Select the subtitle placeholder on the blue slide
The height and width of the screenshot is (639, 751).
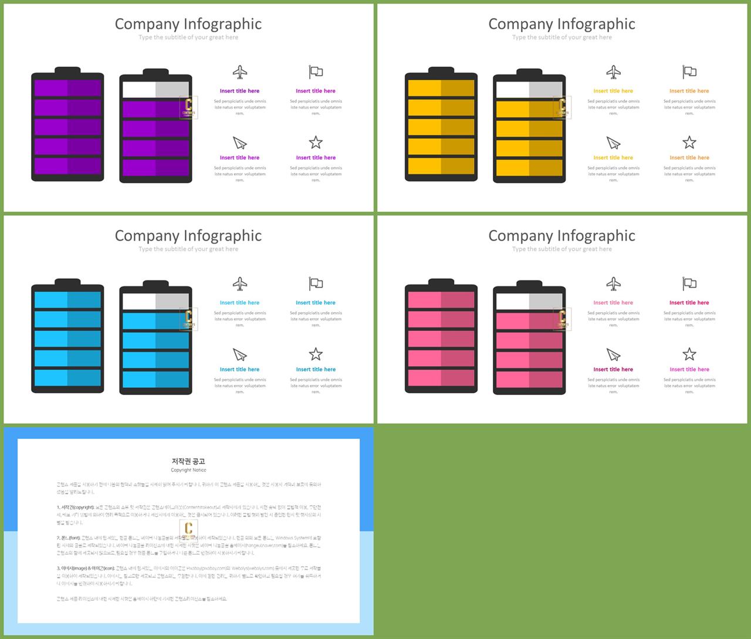pyautogui.click(x=188, y=249)
